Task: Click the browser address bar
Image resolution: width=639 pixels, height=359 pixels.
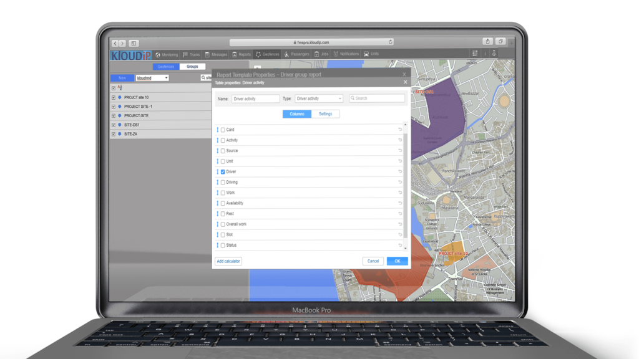Action: (x=311, y=42)
